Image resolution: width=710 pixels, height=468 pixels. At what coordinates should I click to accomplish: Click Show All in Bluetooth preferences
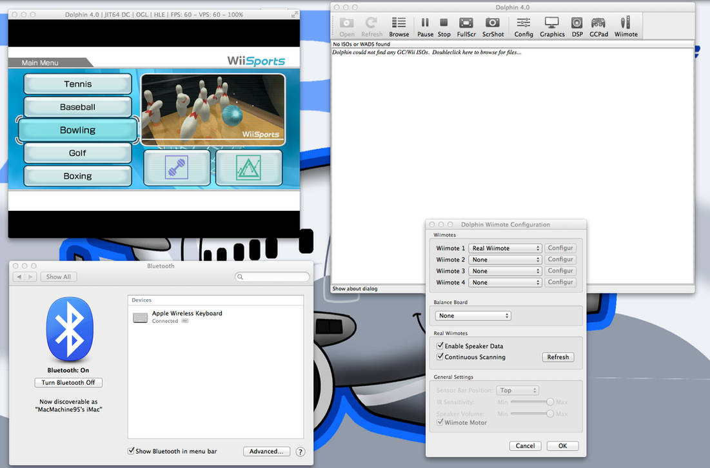click(x=59, y=277)
